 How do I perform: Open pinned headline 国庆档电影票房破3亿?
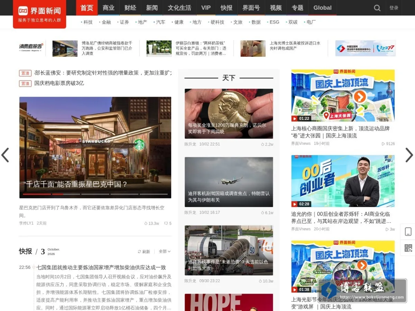[x=59, y=83]
